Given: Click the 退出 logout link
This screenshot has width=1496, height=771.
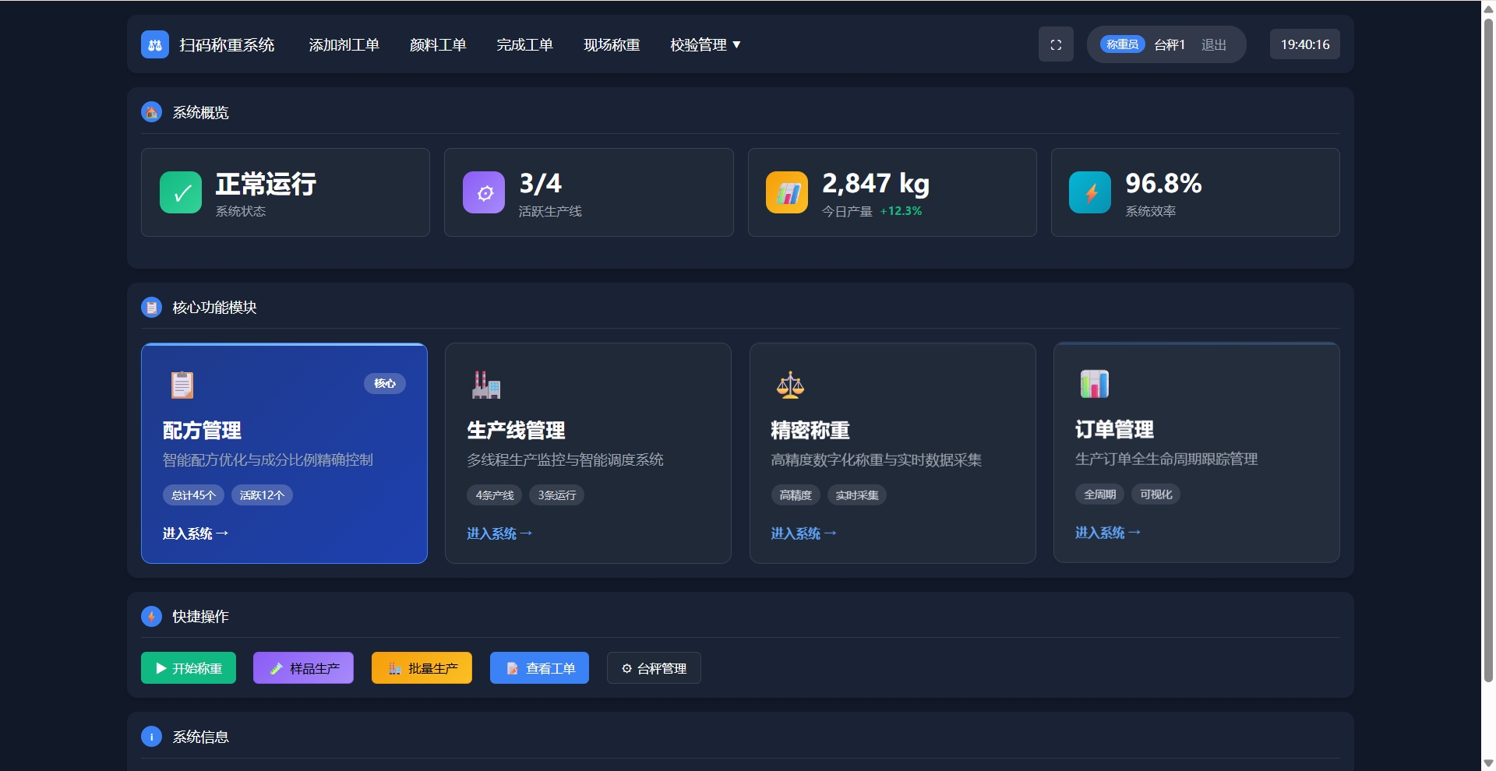Looking at the screenshot, I should (1213, 44).
